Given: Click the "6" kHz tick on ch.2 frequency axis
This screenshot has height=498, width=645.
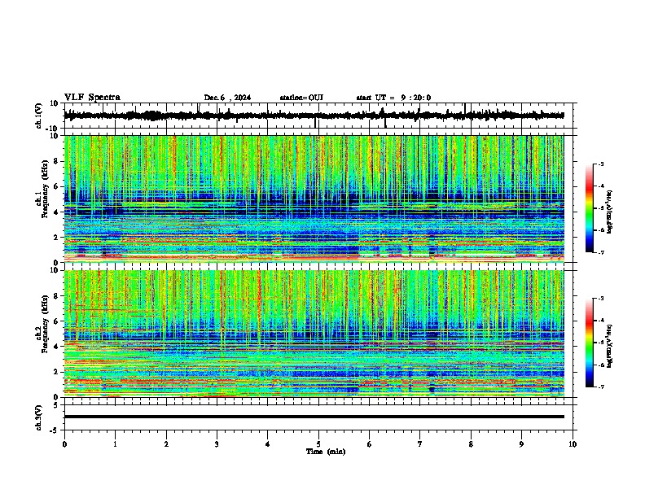Looking at the screenshot, I should (56, 321).
